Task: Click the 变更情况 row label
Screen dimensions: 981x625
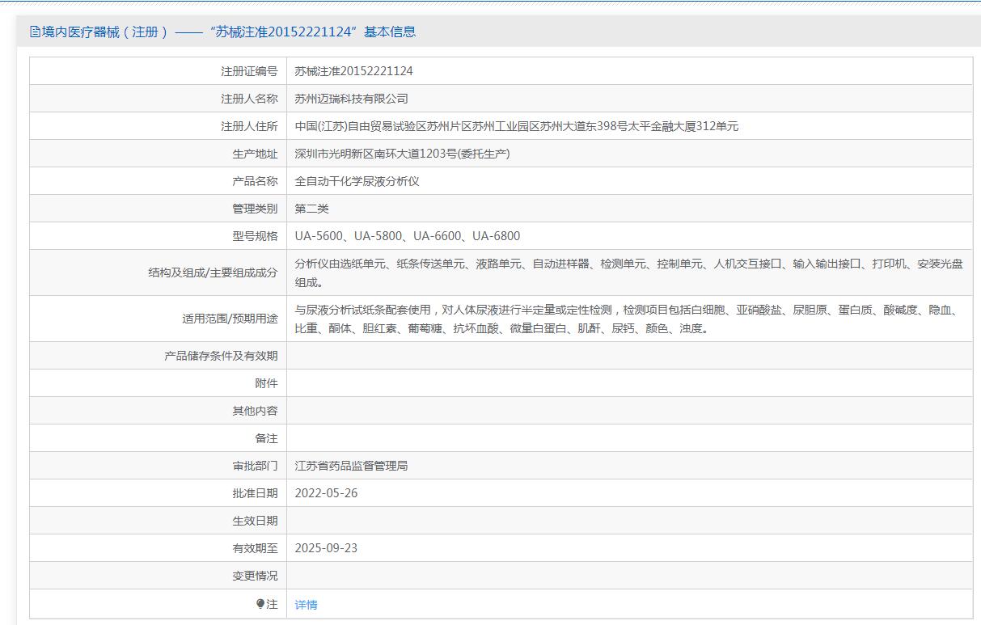Action: tap(255, 576)
